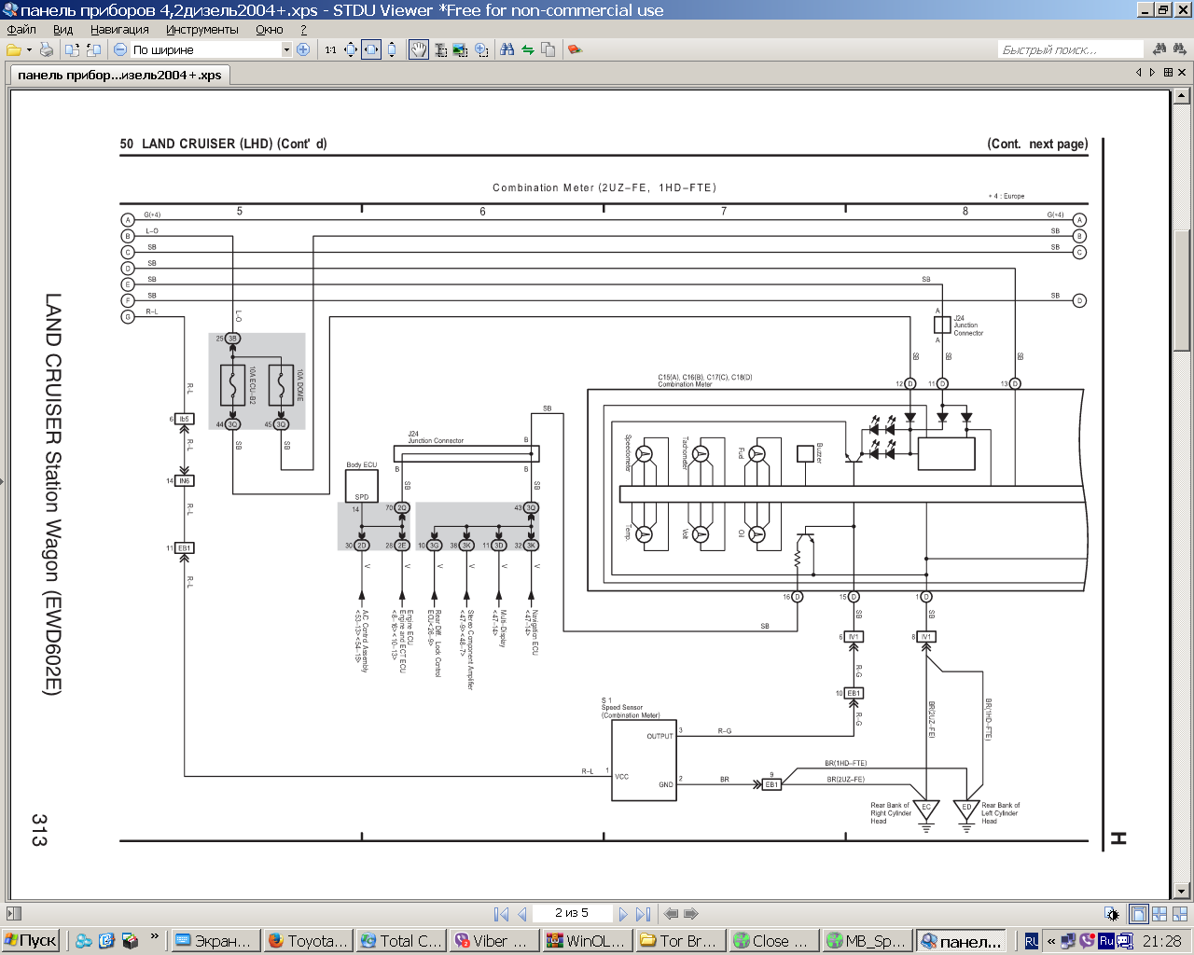Click the binoculars Find icon
The height and width of the screenshot is (955, 1194).
coord(507,49)
